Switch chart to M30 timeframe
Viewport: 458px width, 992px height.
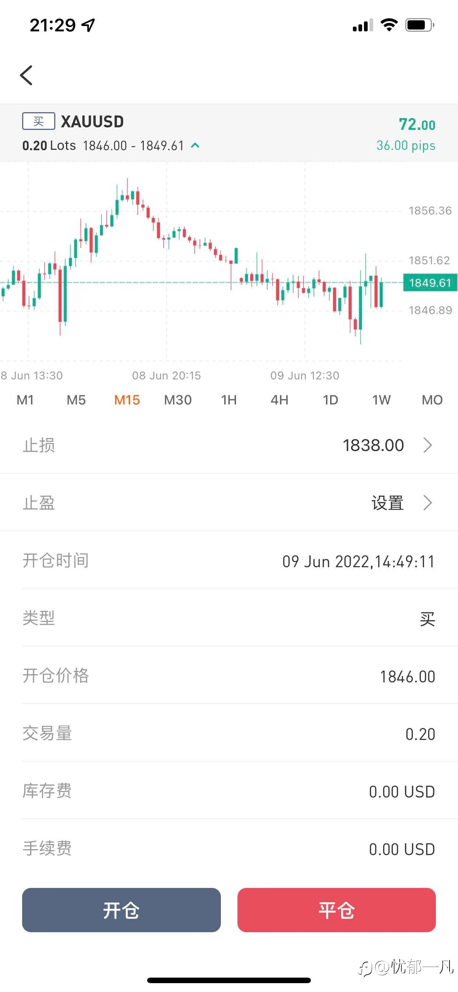click(178, 400)
